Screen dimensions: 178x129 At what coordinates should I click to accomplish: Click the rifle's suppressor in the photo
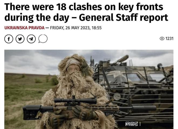(144, 108)
